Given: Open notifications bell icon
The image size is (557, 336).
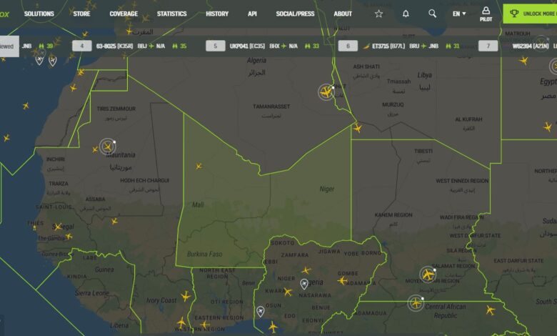Looking at the screenshot, I should (406, 14).
